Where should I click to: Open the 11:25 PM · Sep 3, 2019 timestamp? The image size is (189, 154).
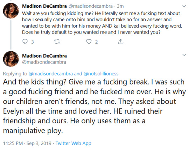pos(27,143)
